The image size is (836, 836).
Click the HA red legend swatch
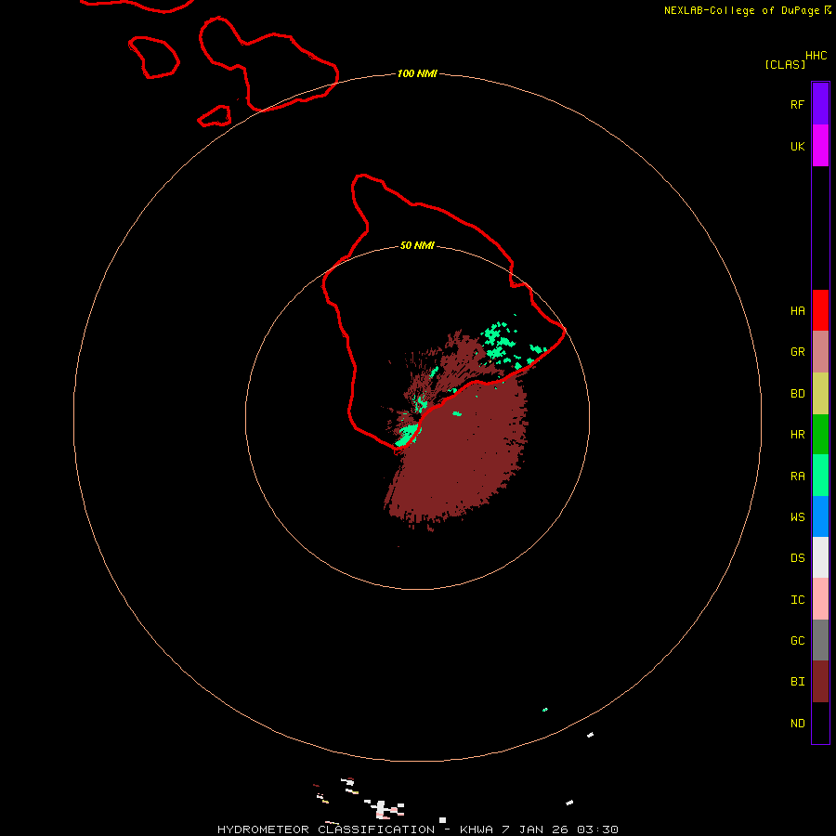coord(820,310)
